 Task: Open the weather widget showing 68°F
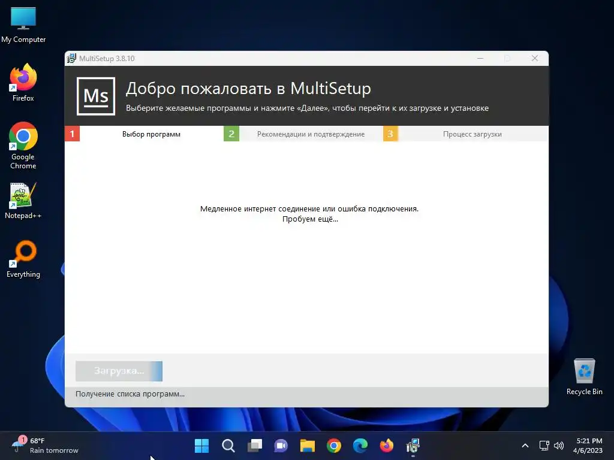pos(45,446)
